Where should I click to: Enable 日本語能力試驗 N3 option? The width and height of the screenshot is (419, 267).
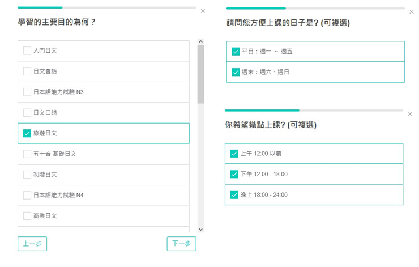pos(27,92)
